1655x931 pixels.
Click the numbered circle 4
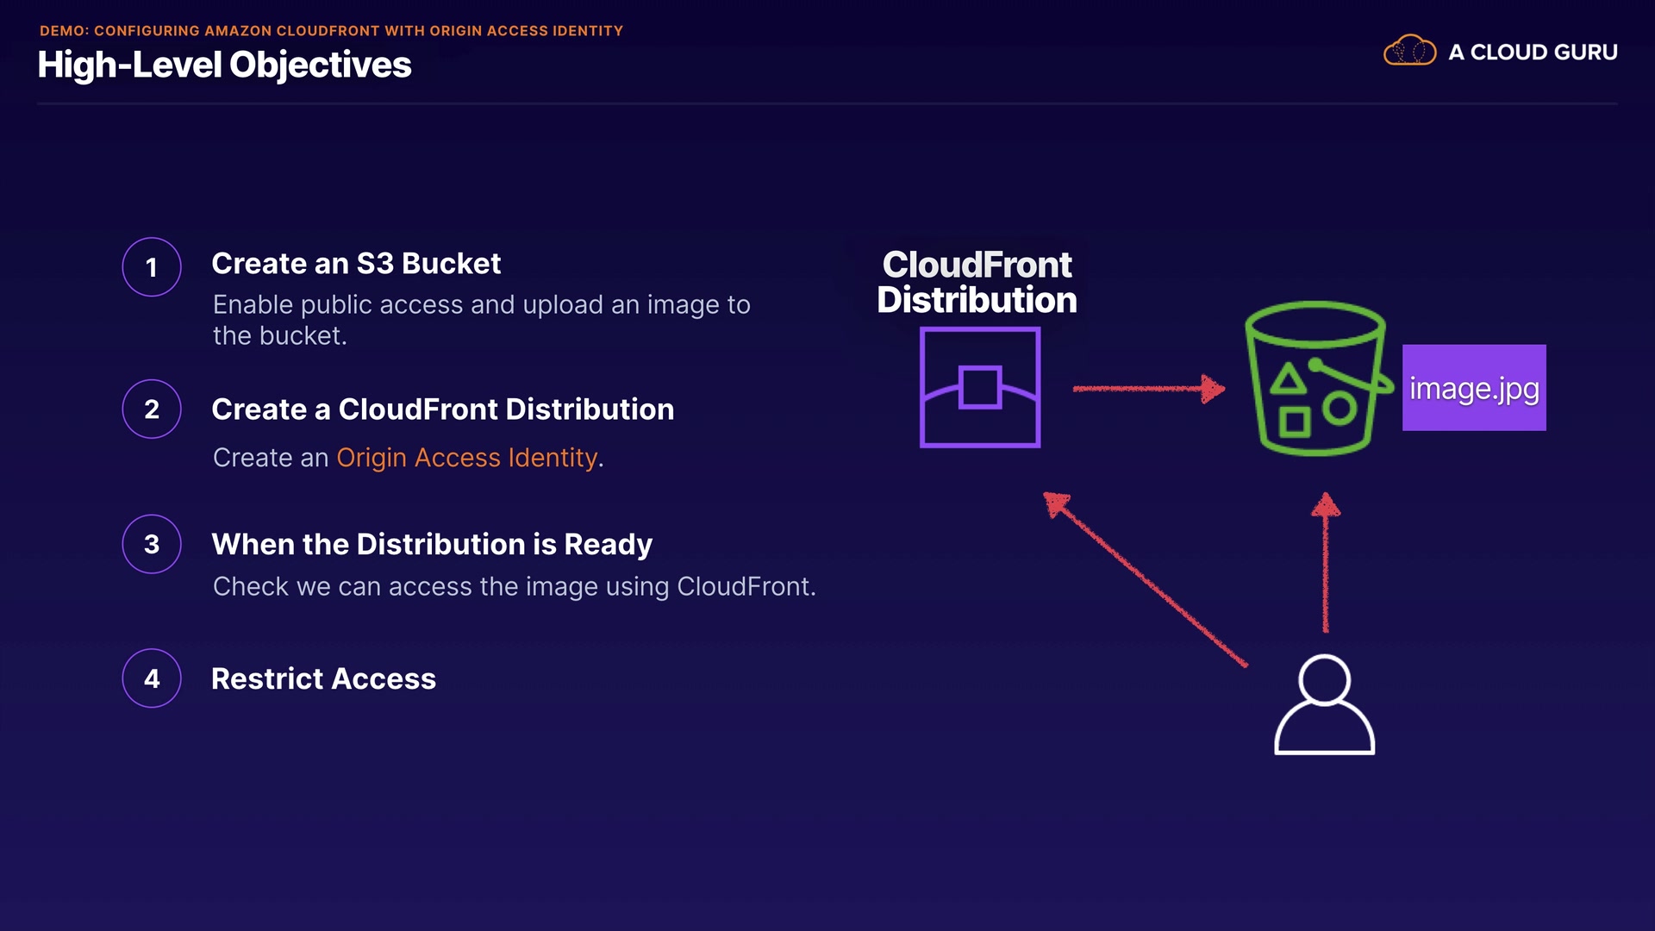click(152, 678)
